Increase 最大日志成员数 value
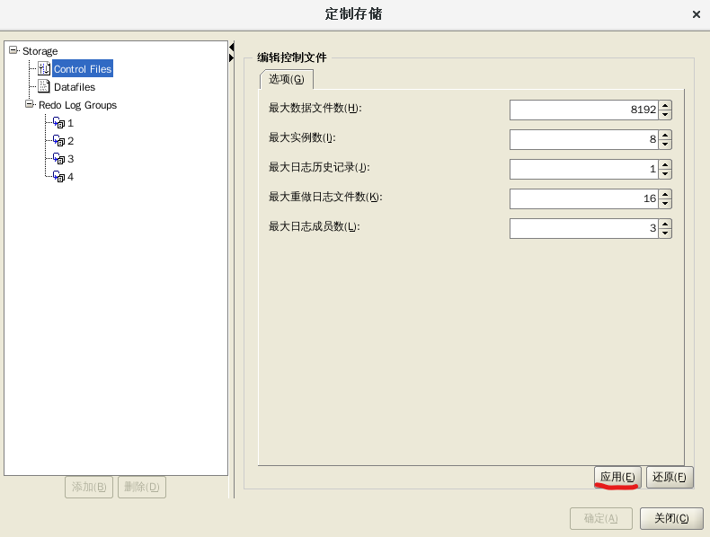This screenshot has width=710, height=537. 665,224
